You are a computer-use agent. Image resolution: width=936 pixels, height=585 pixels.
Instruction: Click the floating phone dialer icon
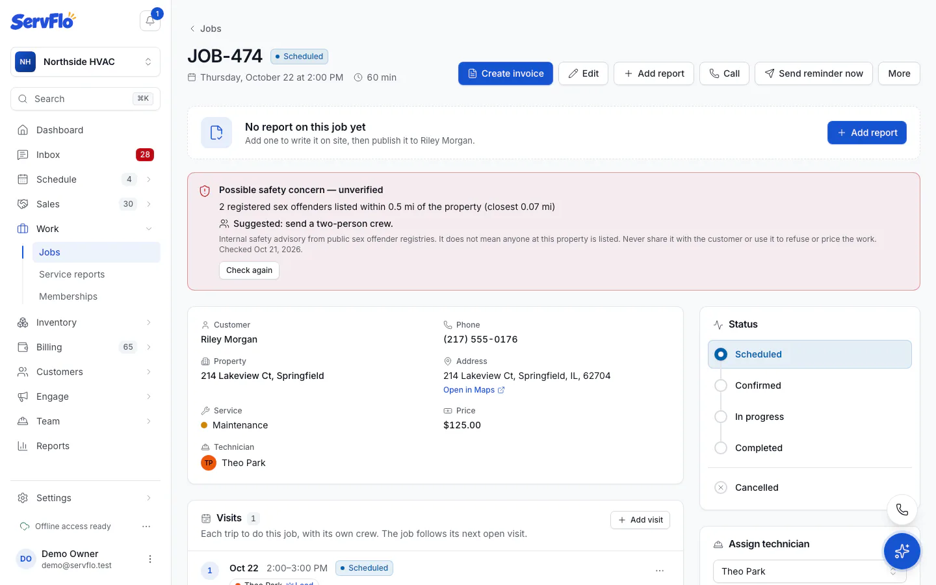tap(902, 510)
